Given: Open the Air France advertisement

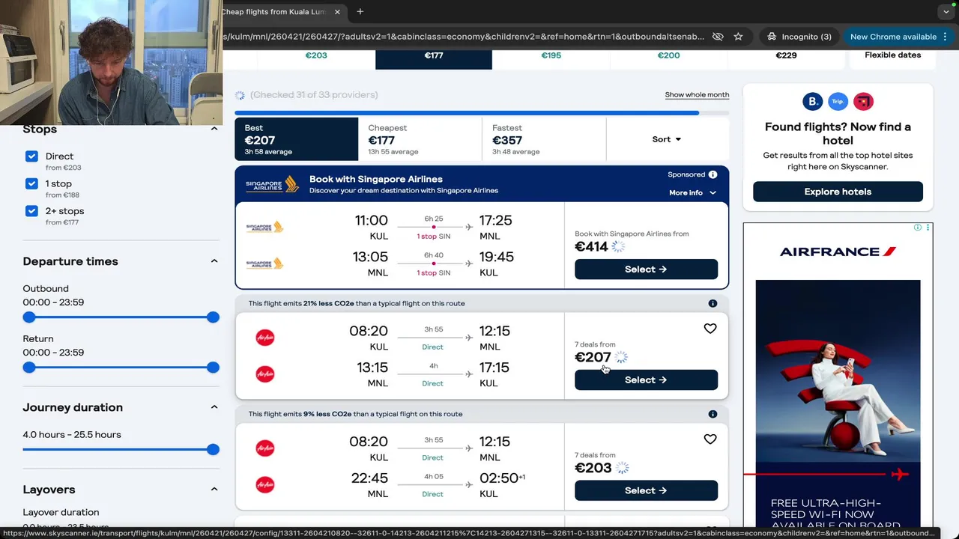Looking at the screenshot, I should coord(838,375).
